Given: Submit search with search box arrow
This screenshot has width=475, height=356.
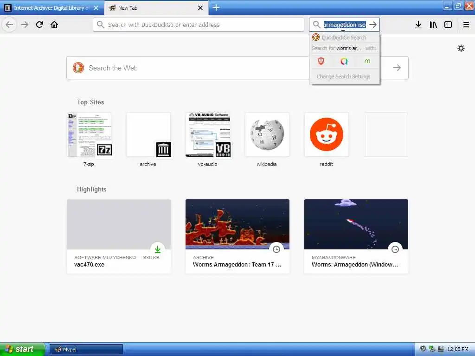Looking at the screenshot, I should point(373,25).
